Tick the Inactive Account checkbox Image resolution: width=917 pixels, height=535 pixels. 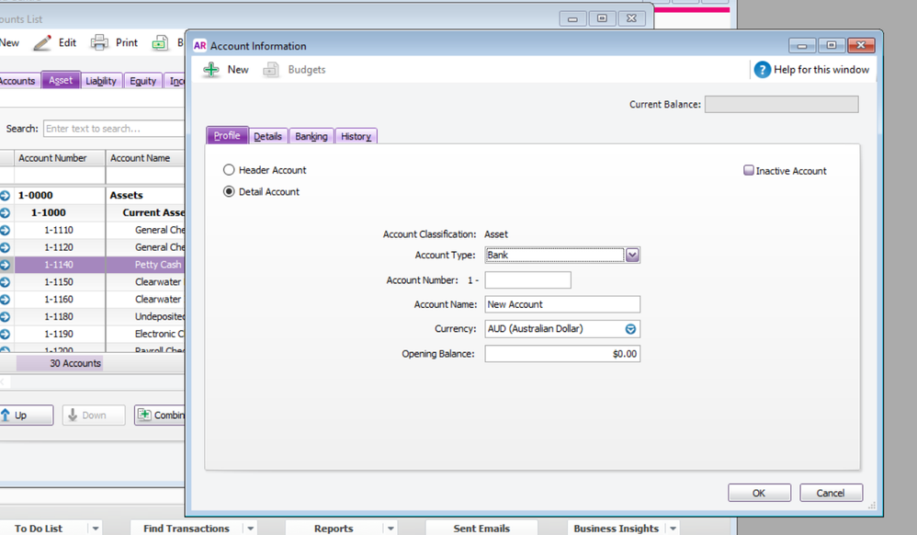(x=749, y=171)
